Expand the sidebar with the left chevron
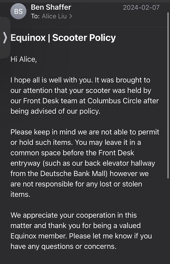 5,38
